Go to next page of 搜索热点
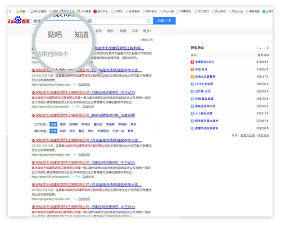 (x=268, y=48)
